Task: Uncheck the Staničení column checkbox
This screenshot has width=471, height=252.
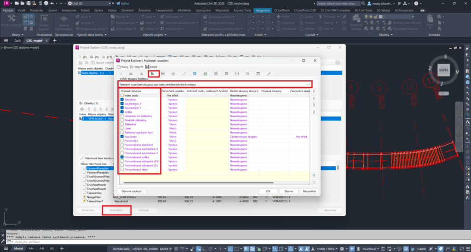Action: (122, 99)
